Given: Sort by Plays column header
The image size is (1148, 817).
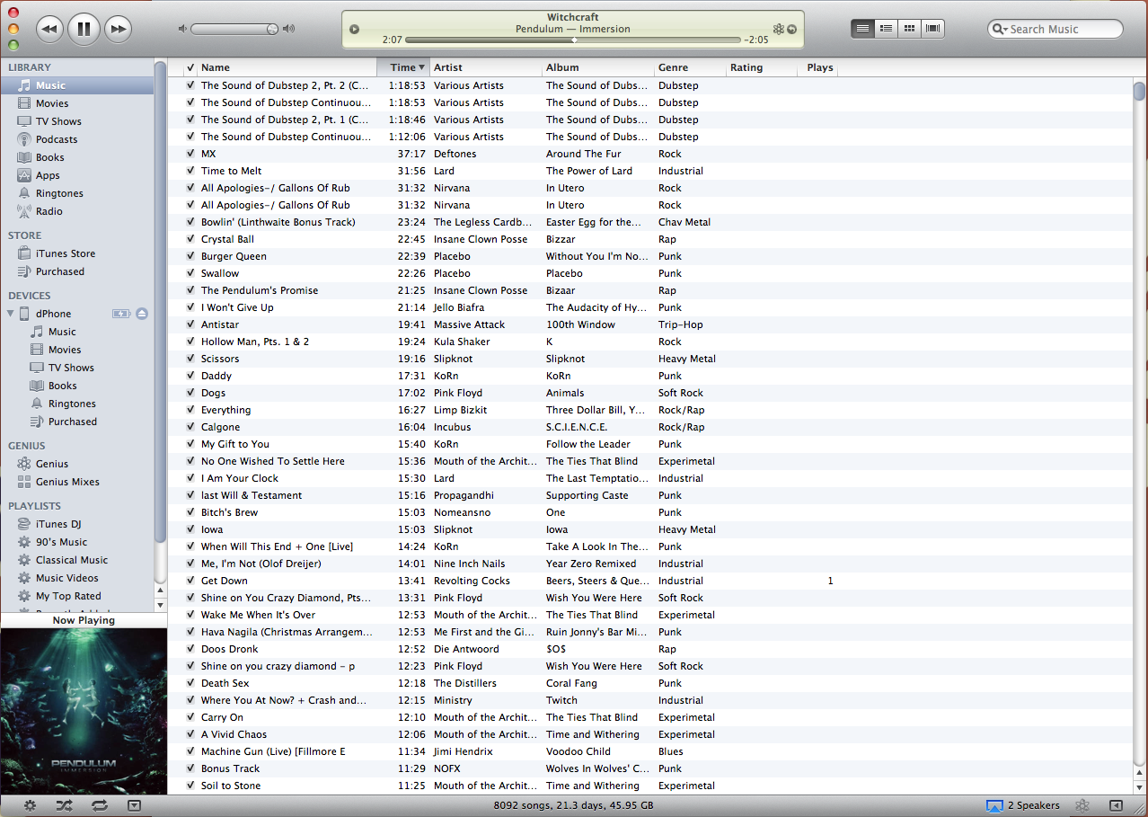Looking at the screenshot, I should 818,67.
